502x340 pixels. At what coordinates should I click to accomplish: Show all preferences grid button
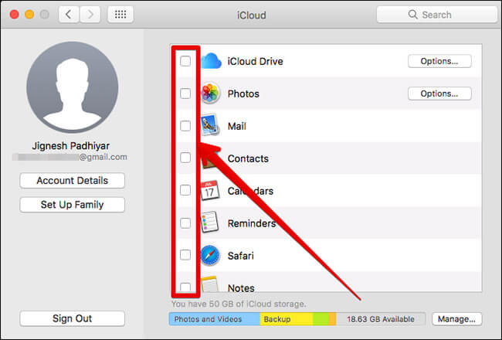pos(120,15)
